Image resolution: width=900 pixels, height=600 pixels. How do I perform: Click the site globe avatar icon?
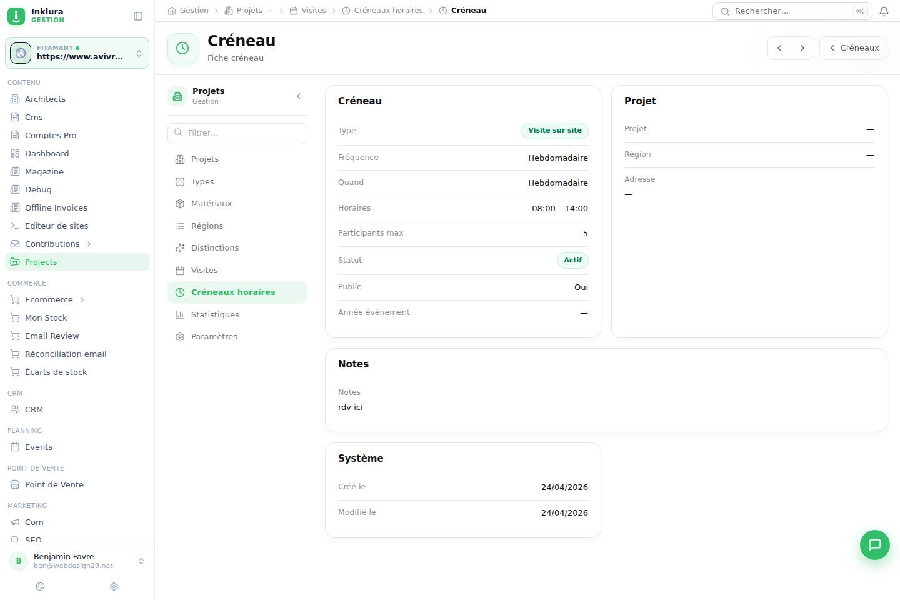[21, 53]
